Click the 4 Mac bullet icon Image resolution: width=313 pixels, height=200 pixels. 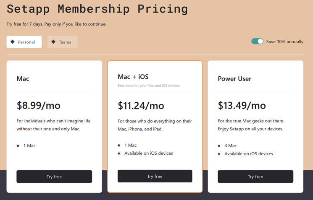pyautogui.click(x=219, y=146)
